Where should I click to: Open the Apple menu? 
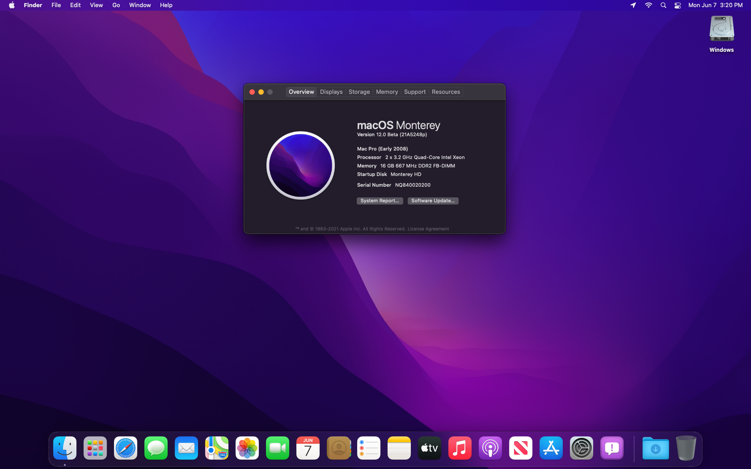click(x=12, y=5)
